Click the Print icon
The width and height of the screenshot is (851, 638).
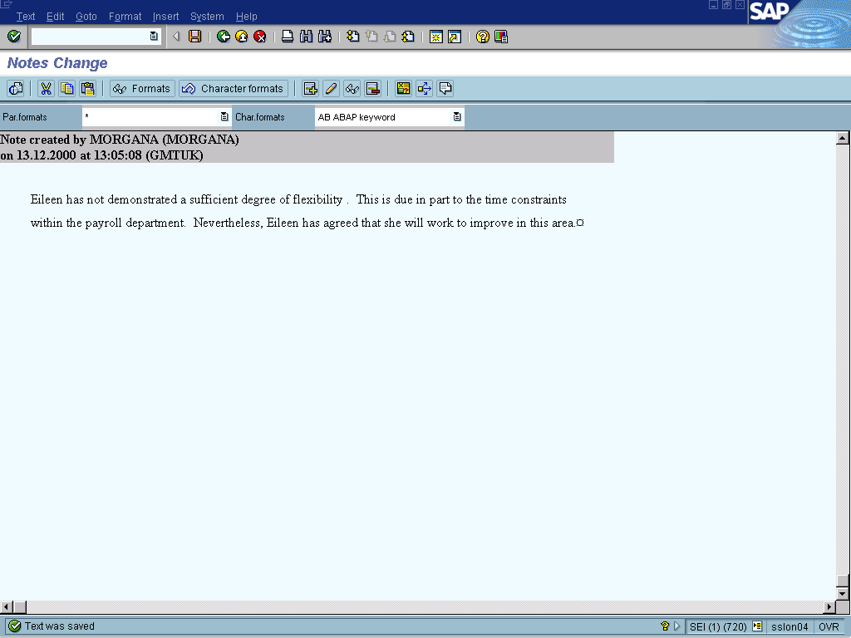pyautogui.click(x=288, y=37)
